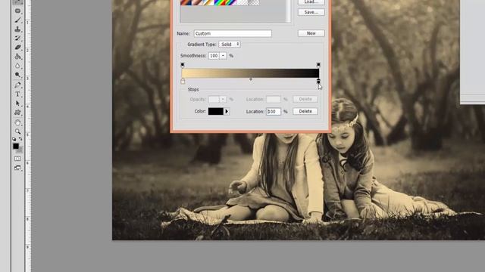Select the Dodge tool
Image resolution: width=485 pixels, height=272 pixels.
coord(17,75)
